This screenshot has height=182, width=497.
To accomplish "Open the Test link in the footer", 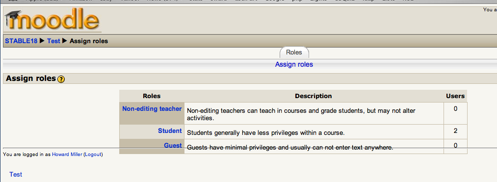I will (16, 174).
